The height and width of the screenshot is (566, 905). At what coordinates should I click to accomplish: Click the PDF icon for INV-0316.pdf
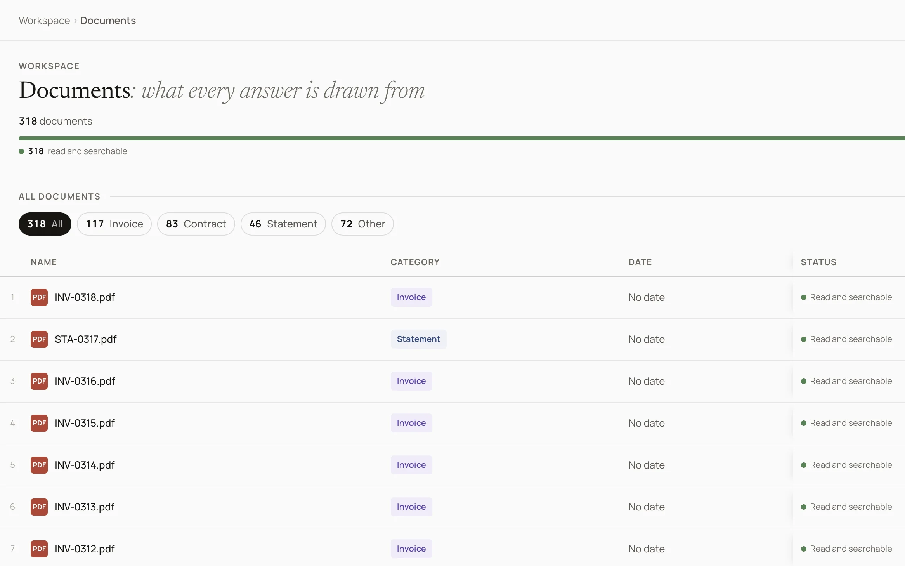click(x=39, y=381)
